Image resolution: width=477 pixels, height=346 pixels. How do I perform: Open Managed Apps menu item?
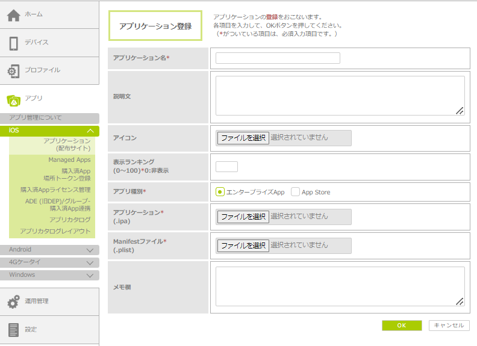click(x=70, y=160)
